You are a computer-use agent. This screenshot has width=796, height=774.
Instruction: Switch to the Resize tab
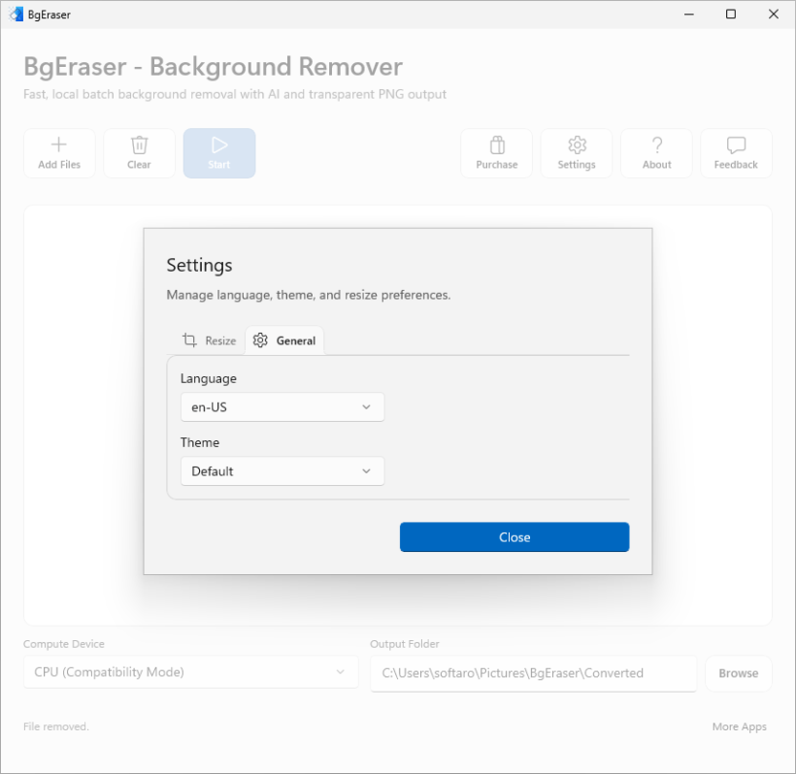[x=209, y=340]
